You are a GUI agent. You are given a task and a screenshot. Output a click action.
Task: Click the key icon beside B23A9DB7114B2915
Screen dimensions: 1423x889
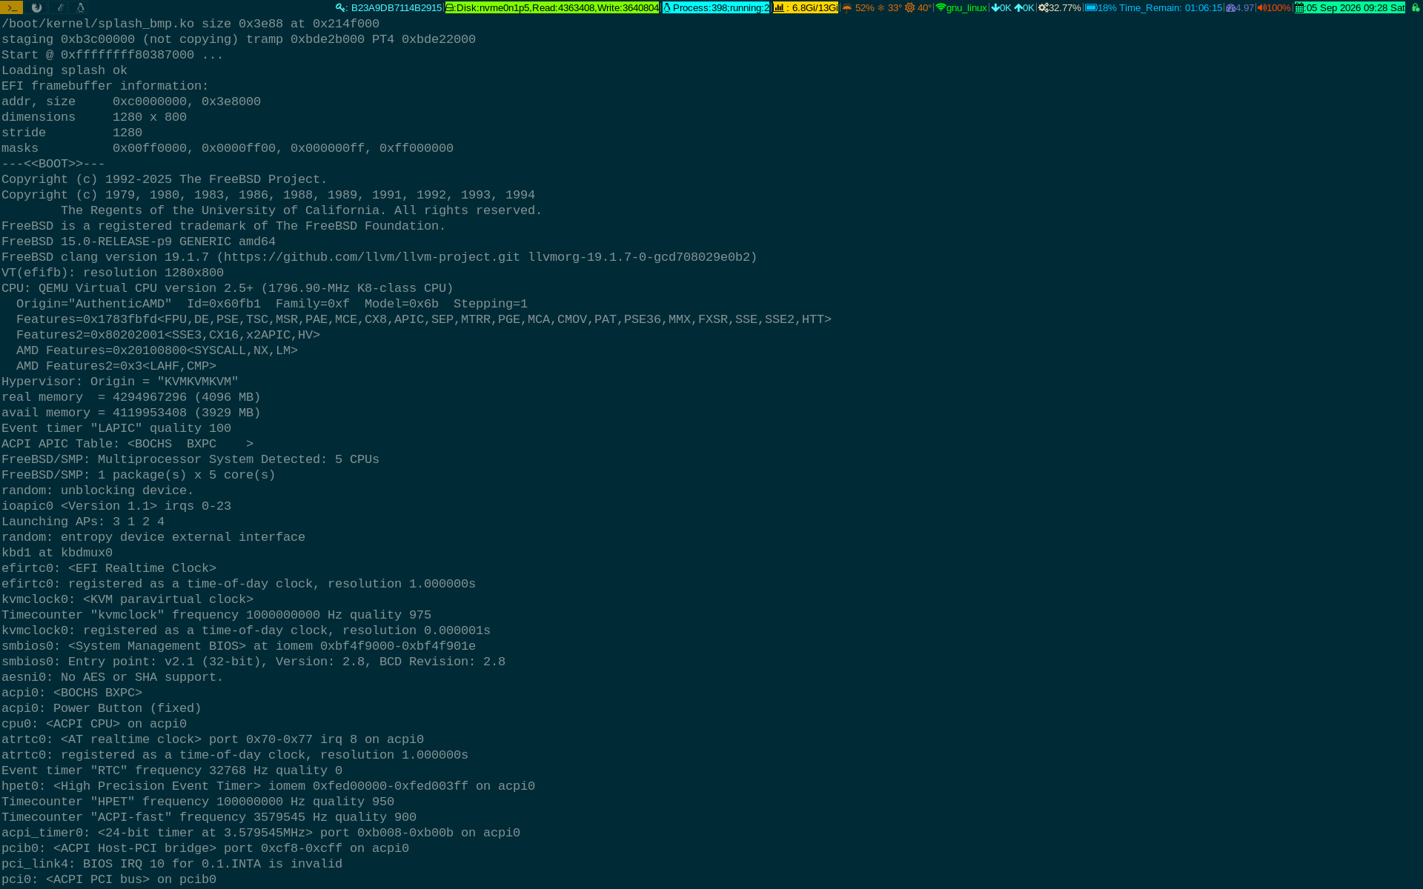[x=341, y=8]
